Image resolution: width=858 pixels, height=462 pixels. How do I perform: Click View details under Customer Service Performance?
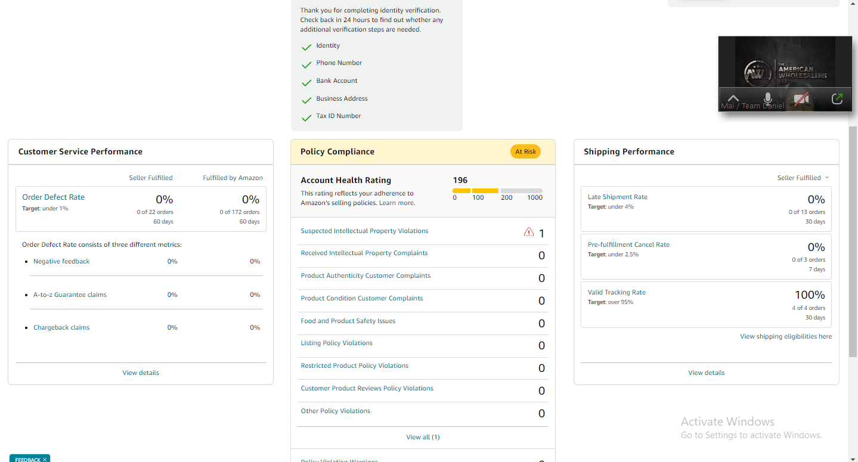(x=141, y=373)
